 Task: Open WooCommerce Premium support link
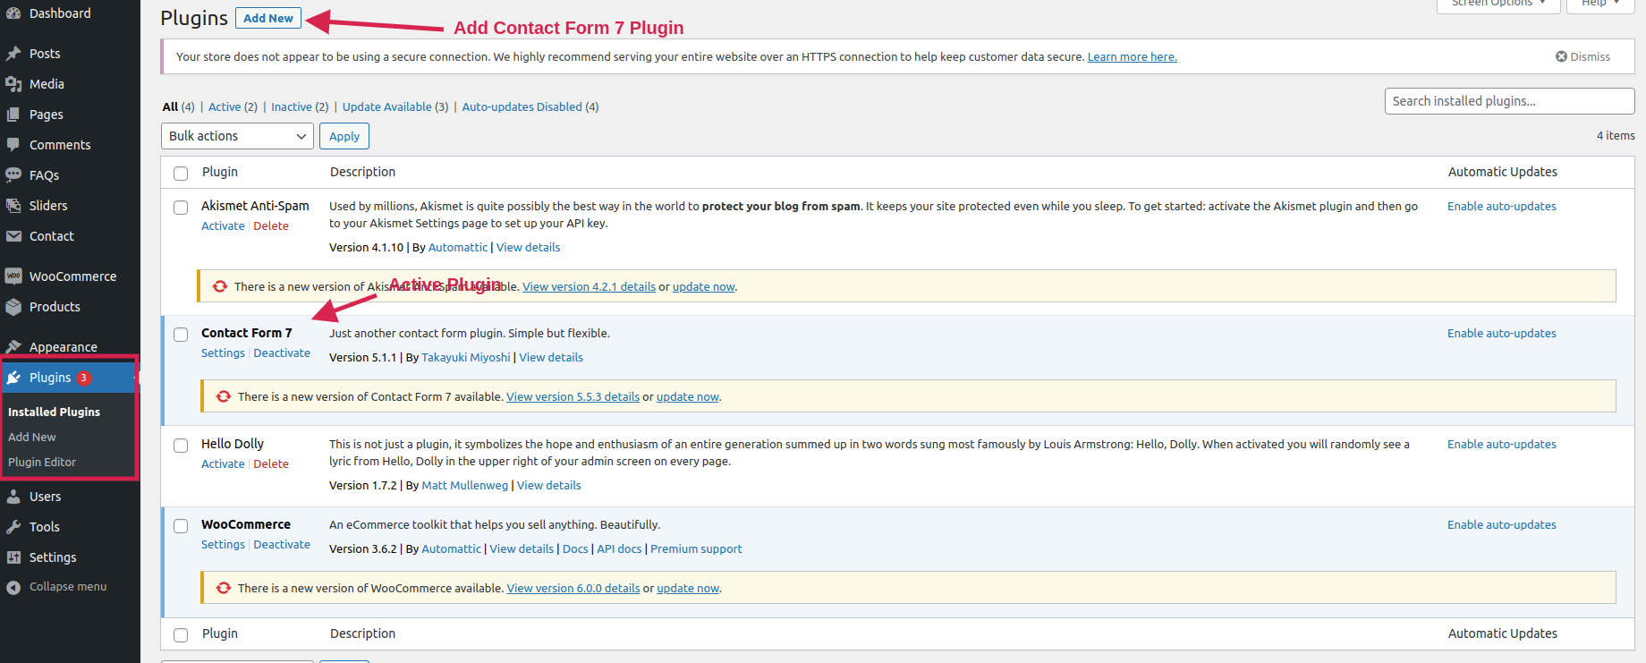tap(696, 549)
